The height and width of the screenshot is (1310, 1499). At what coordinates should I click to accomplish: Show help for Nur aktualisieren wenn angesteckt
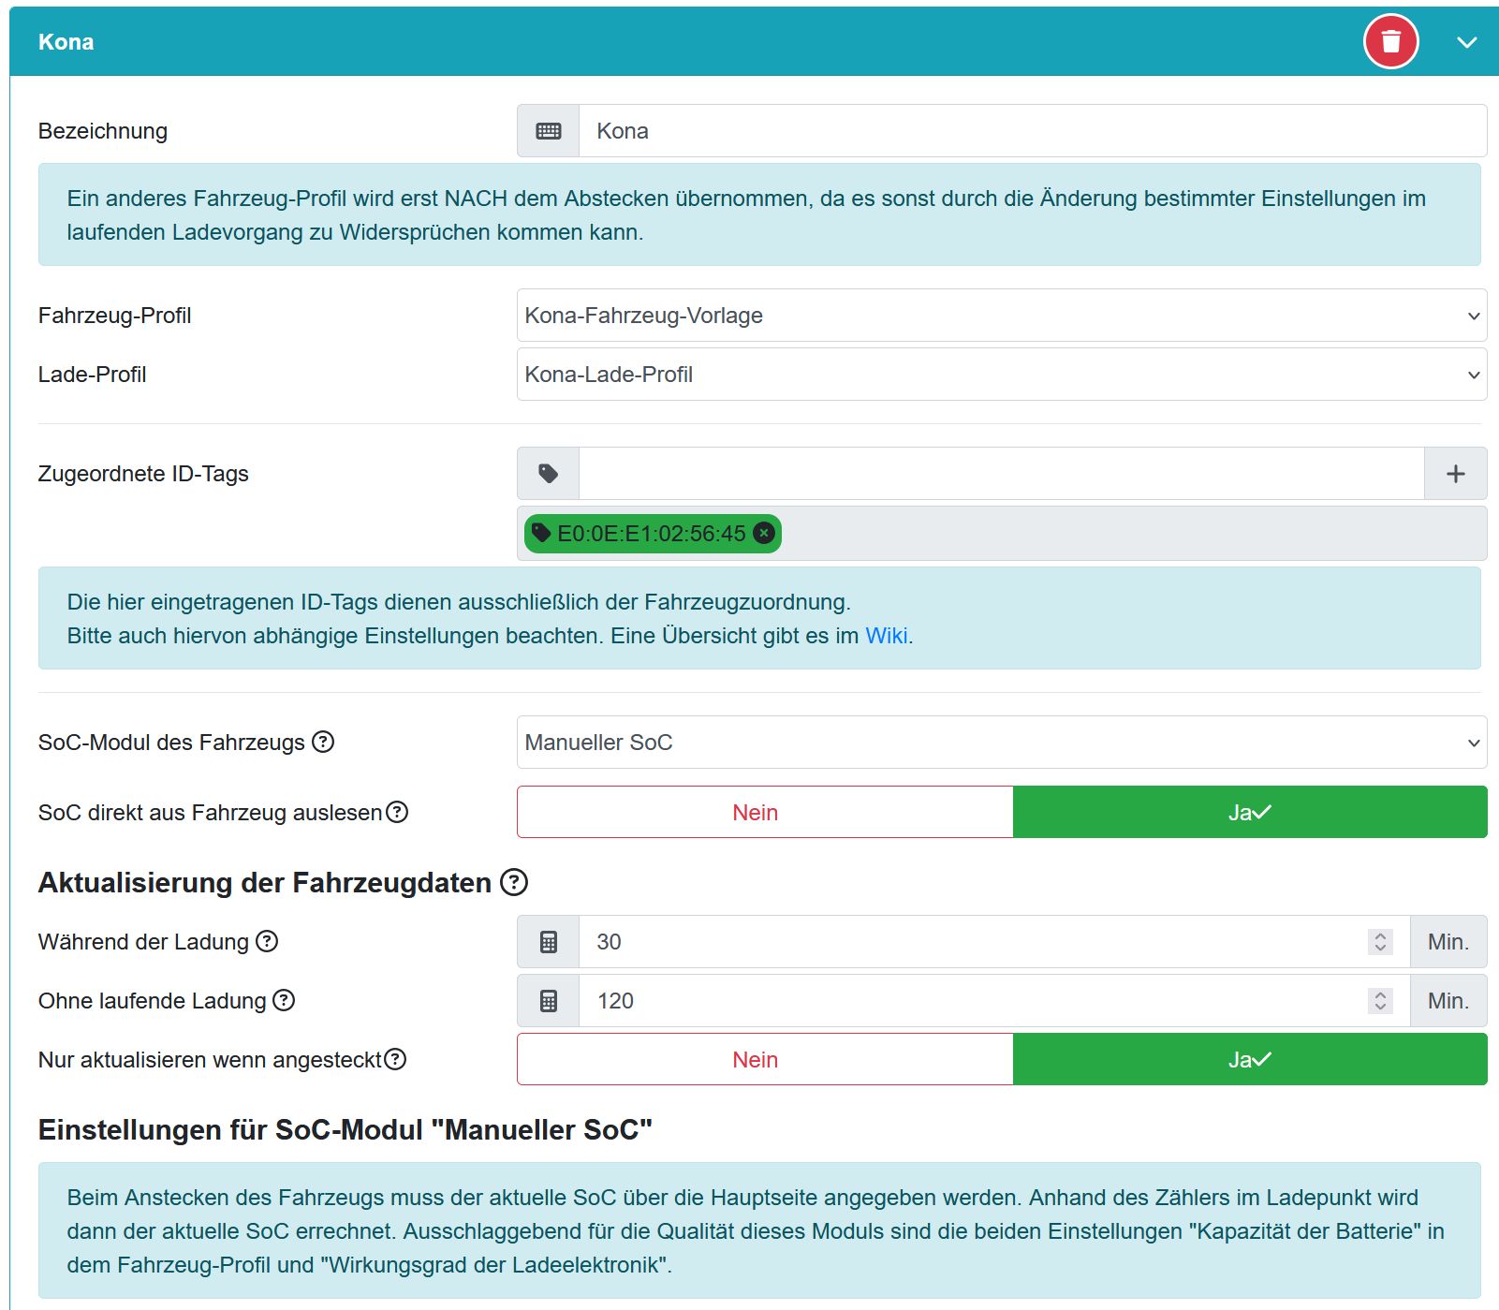coord(395,1059)
